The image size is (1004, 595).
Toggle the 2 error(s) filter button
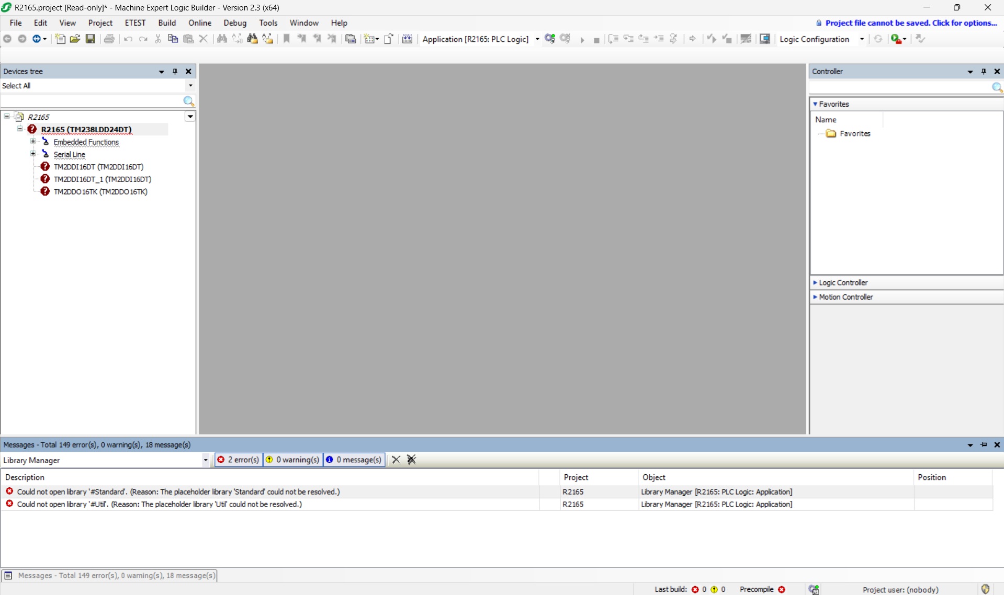(x=239, y=460)
